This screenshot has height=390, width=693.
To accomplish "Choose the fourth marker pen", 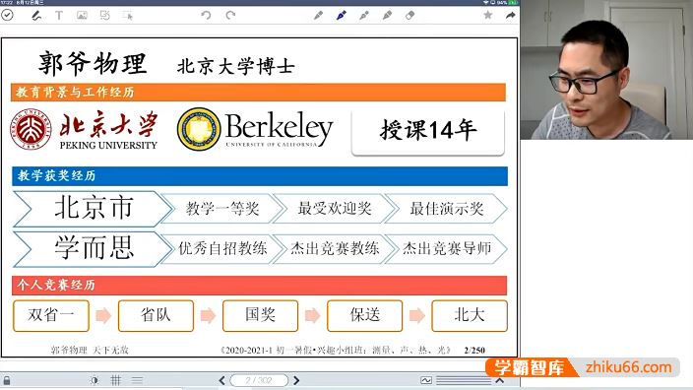I will [x=387, y=16].
